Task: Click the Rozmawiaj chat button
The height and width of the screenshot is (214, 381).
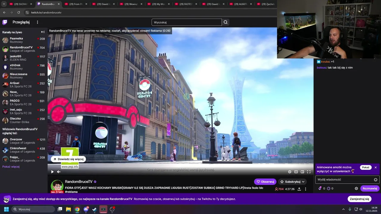Action: [370, 188]
